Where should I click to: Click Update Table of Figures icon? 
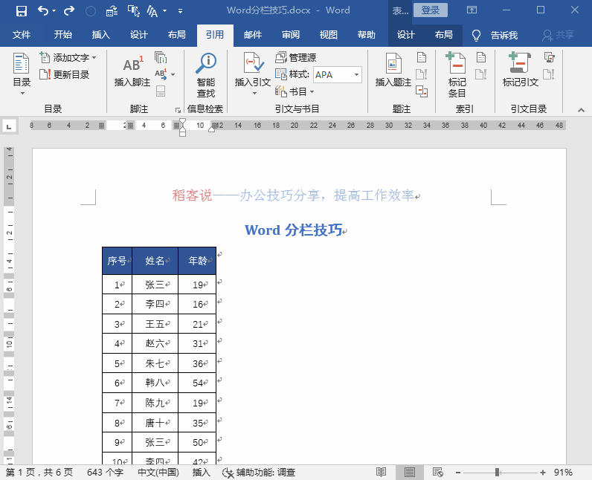422,74
